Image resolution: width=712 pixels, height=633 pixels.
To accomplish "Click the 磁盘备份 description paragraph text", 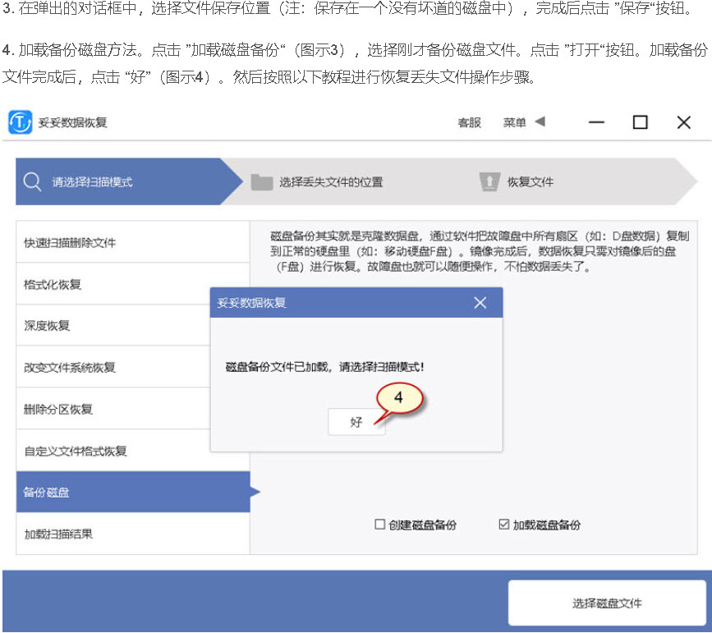I will (479, 250).
